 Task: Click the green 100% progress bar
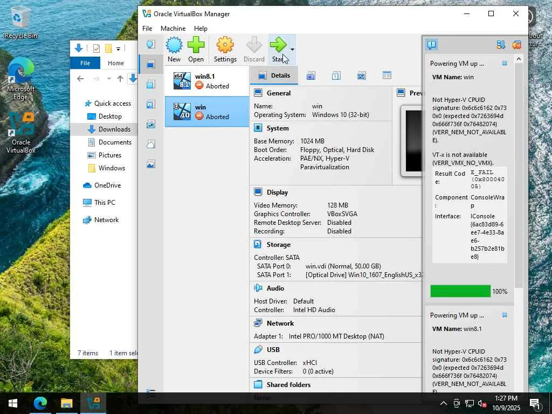(460, 291)
